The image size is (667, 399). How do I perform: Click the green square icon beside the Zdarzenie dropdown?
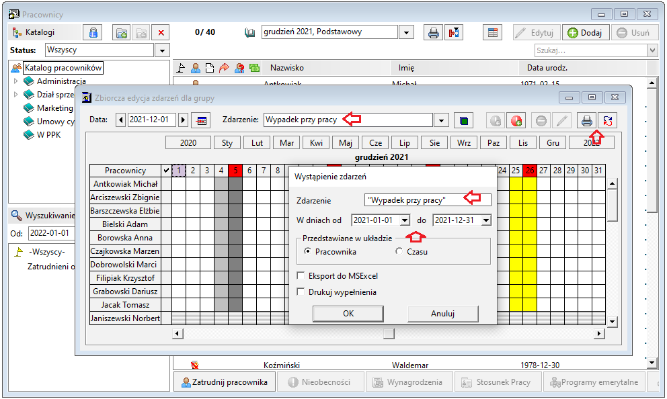coord(464,121)
